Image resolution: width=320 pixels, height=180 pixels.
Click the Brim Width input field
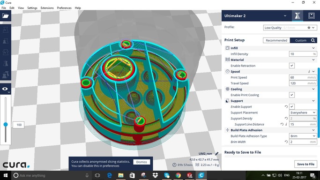point(303,142)
